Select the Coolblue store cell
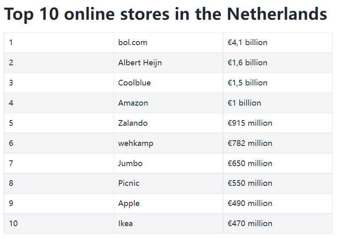Viewport: 339px width, 239px height. pyautogui.click(x=134, y=83)
